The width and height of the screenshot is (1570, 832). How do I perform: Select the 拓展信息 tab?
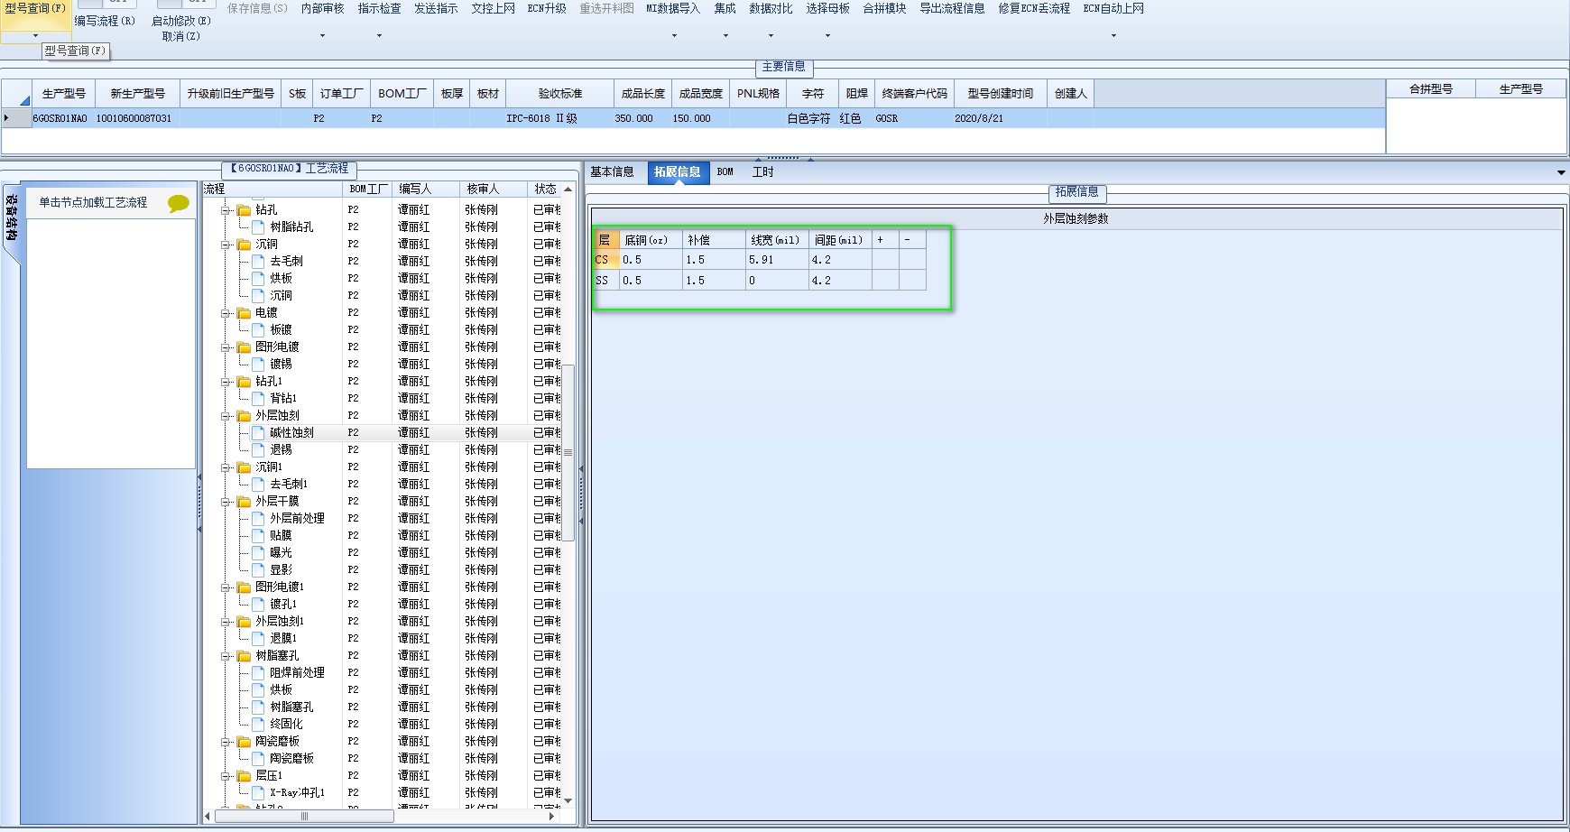pos(678,172)
